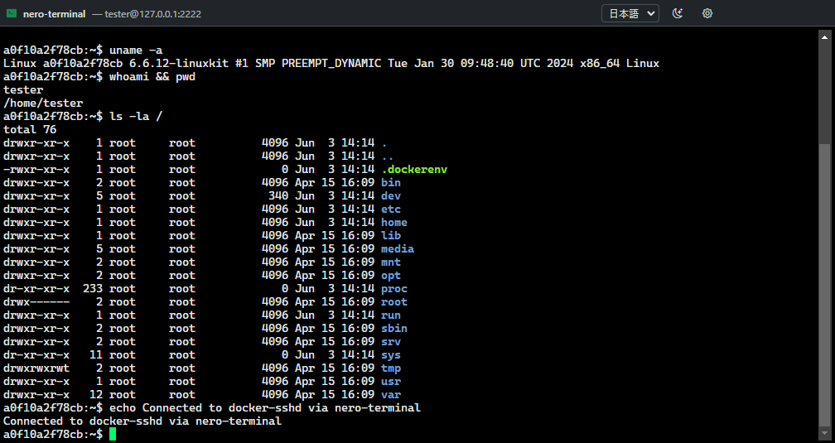This screenshot has height=443, width=835.
Task: Click the mnt directory name
Action: [x=391, y=262]
